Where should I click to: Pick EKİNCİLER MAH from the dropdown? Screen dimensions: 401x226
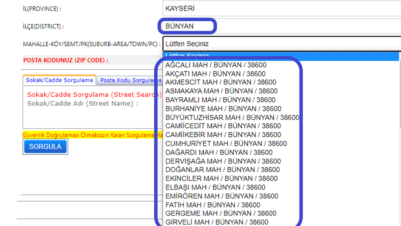(x=222, y=178)
